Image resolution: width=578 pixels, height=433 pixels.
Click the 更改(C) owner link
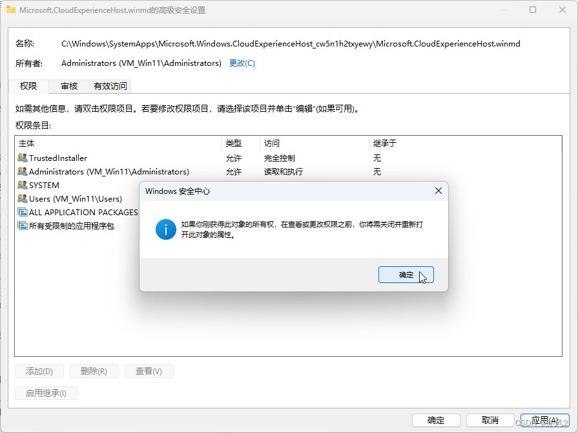click(242, 63)
